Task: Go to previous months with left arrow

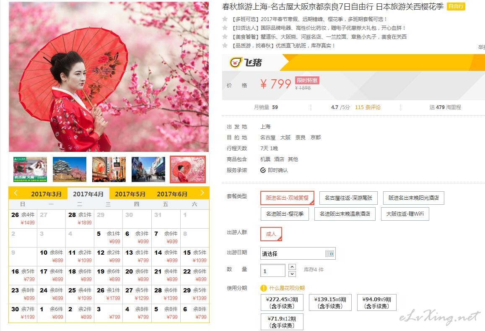Action: [16, 193]
